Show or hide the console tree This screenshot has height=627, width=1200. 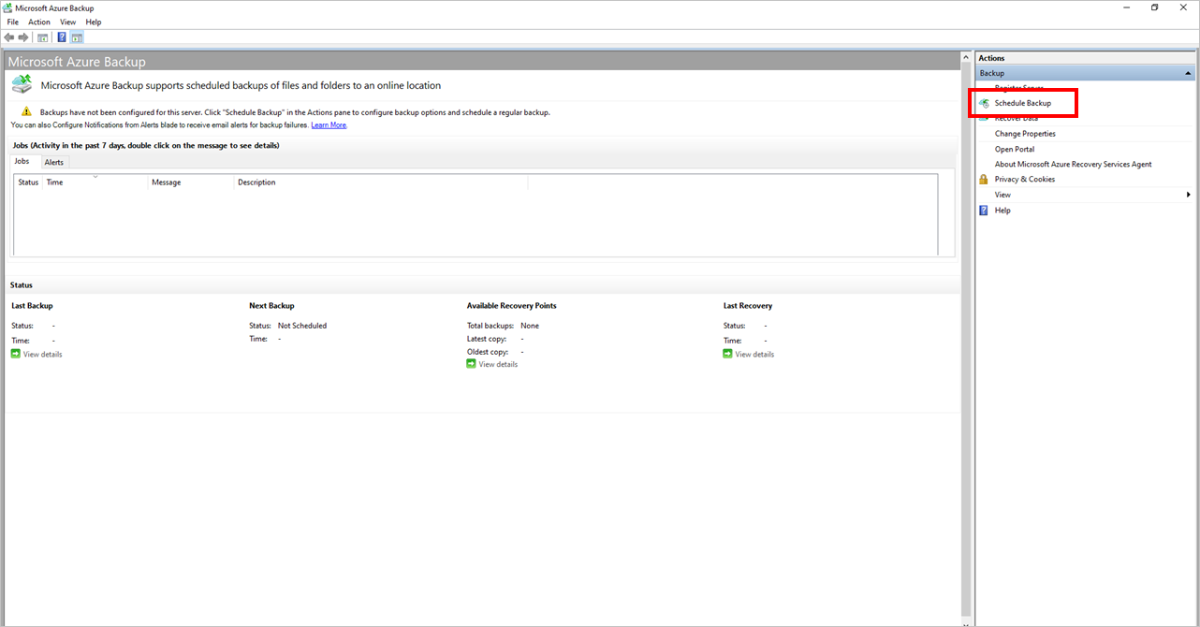pyautogui.click(x=42, y=36)
